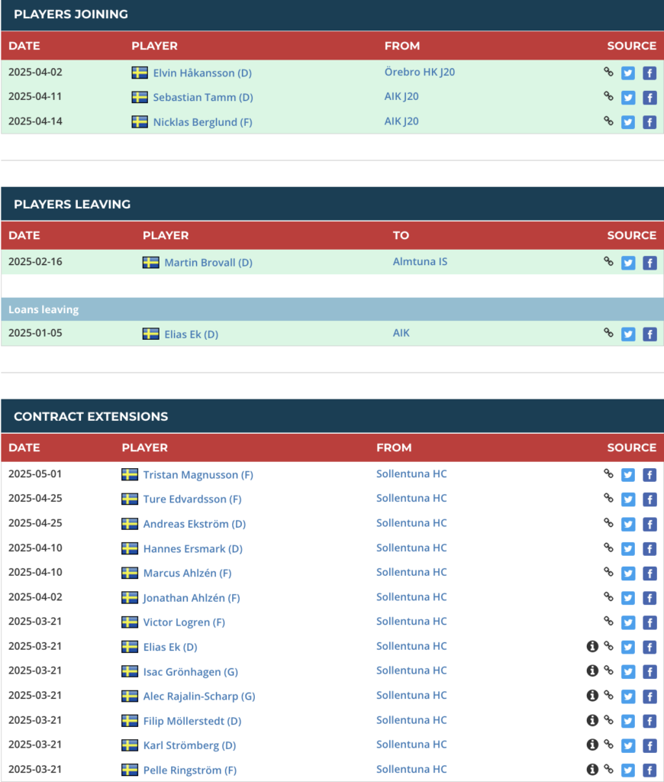
Task: Click the Loans leaving section label
Action: tap(44, 309)
